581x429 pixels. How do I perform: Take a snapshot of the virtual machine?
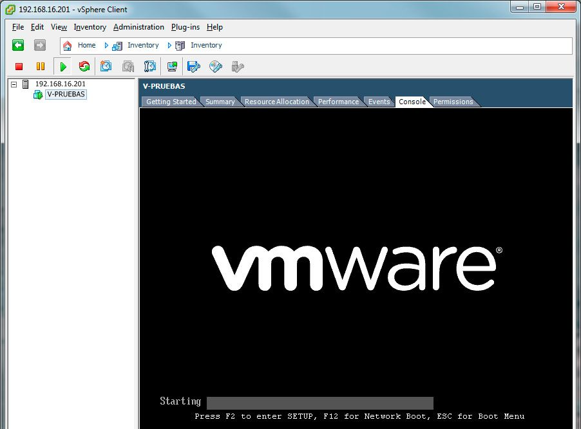point(106,67)
